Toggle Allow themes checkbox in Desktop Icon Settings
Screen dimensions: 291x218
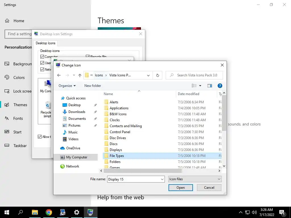point(40,137)
